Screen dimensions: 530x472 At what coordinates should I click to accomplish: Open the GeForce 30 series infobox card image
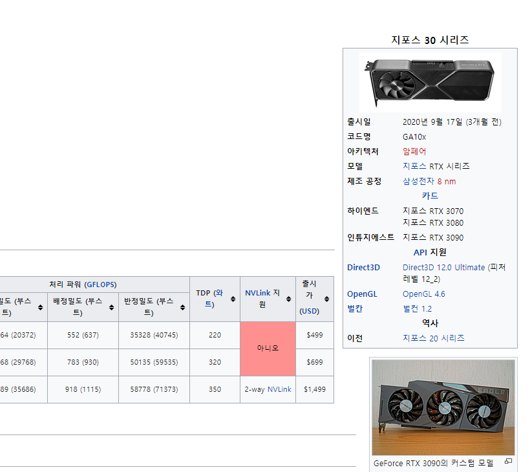[430, 82]
